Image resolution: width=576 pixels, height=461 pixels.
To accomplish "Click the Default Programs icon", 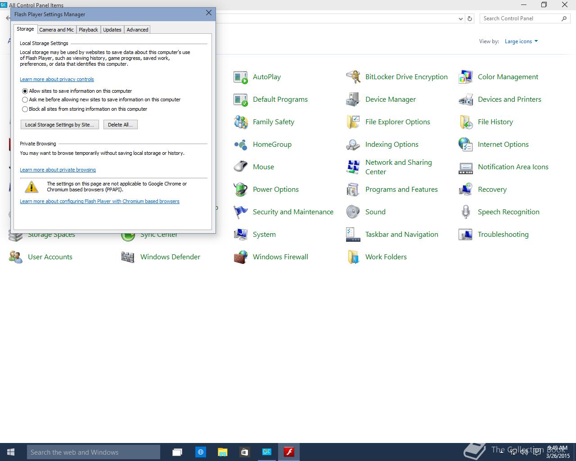I will tap(241, 99).
